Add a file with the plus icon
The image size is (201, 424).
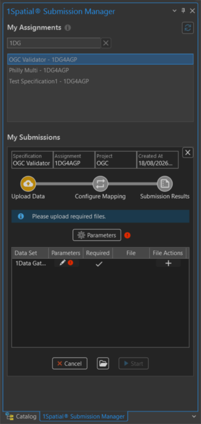168,263
